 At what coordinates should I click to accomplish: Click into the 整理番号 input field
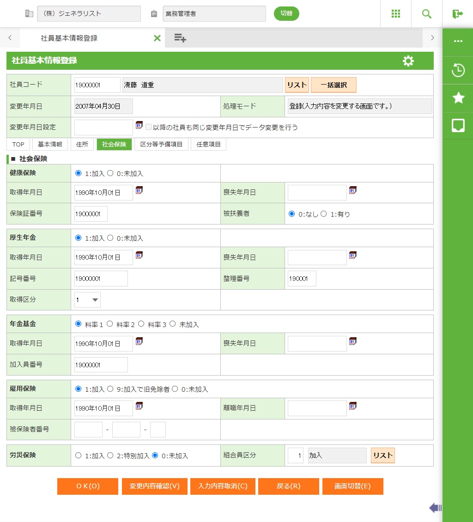point(302,279)
